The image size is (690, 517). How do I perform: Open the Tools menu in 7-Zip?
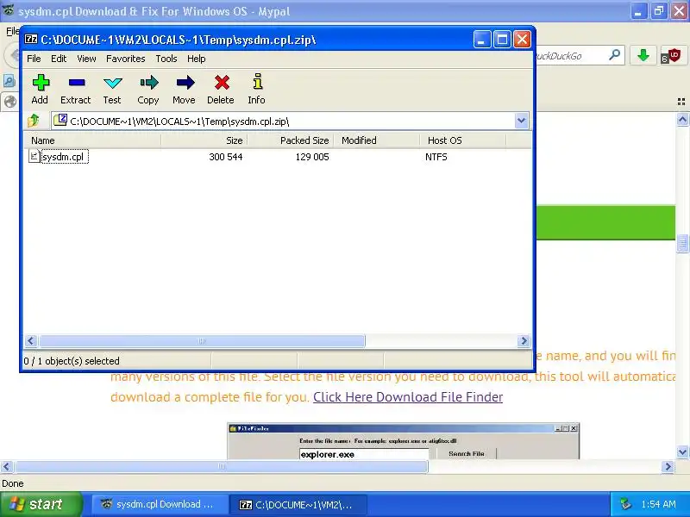pyautogui.click(x=166, y=59)
